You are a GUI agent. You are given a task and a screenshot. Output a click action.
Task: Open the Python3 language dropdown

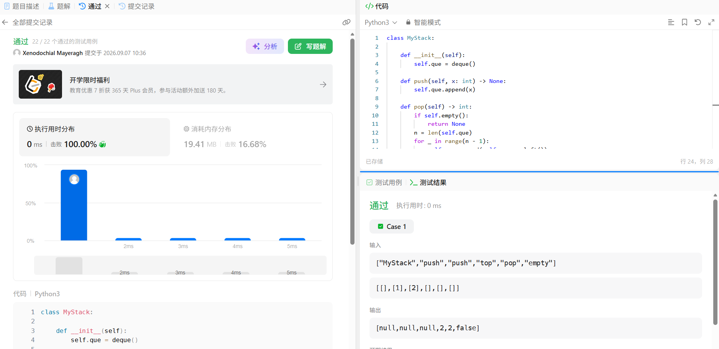pyautogui.click(x=381, y=22)
